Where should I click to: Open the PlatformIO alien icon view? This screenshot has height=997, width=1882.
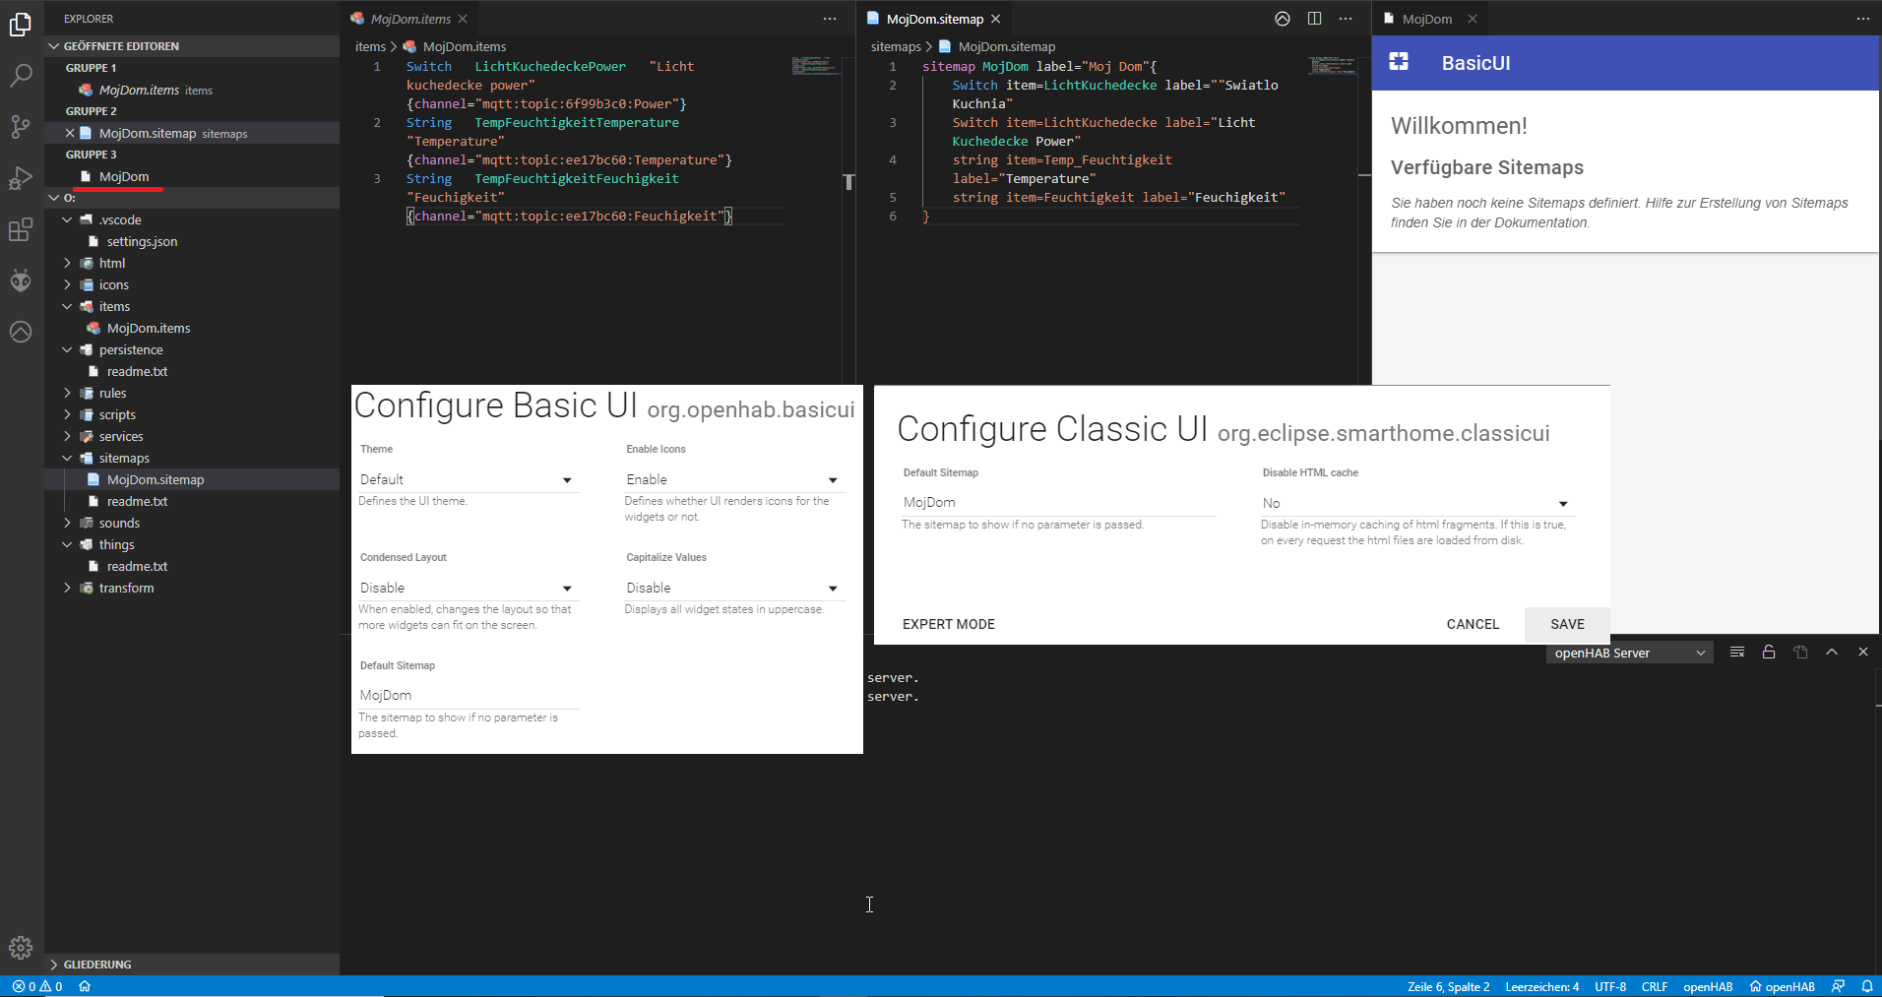tap(21, 280)
